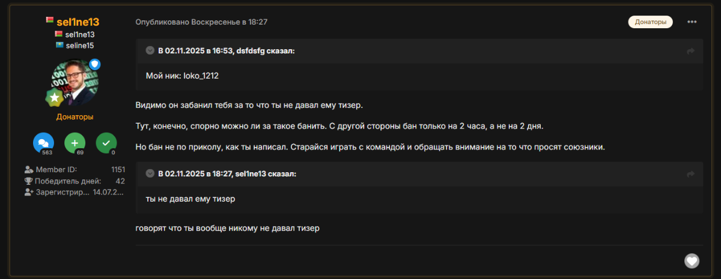This screenshot has height=279, width=721.
Task: Open the orange sel1ne13 username link
Action: [x=78, y=22]
